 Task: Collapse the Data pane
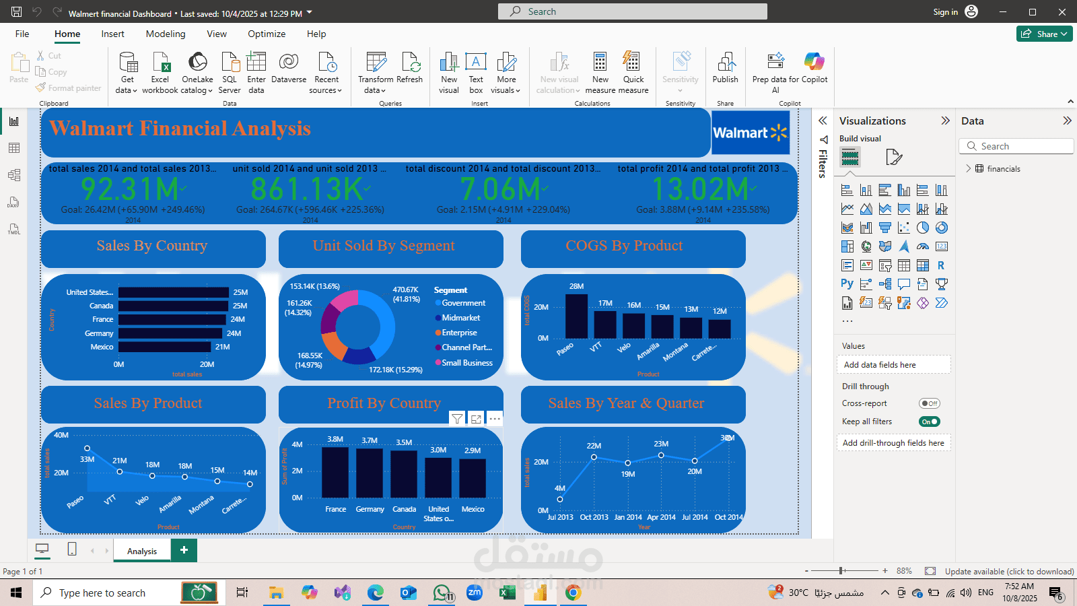click(1067, 121)
